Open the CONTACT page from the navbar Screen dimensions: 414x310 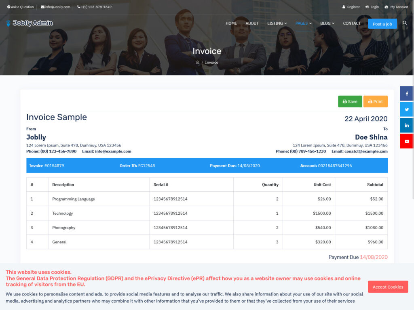pos(352,23)
